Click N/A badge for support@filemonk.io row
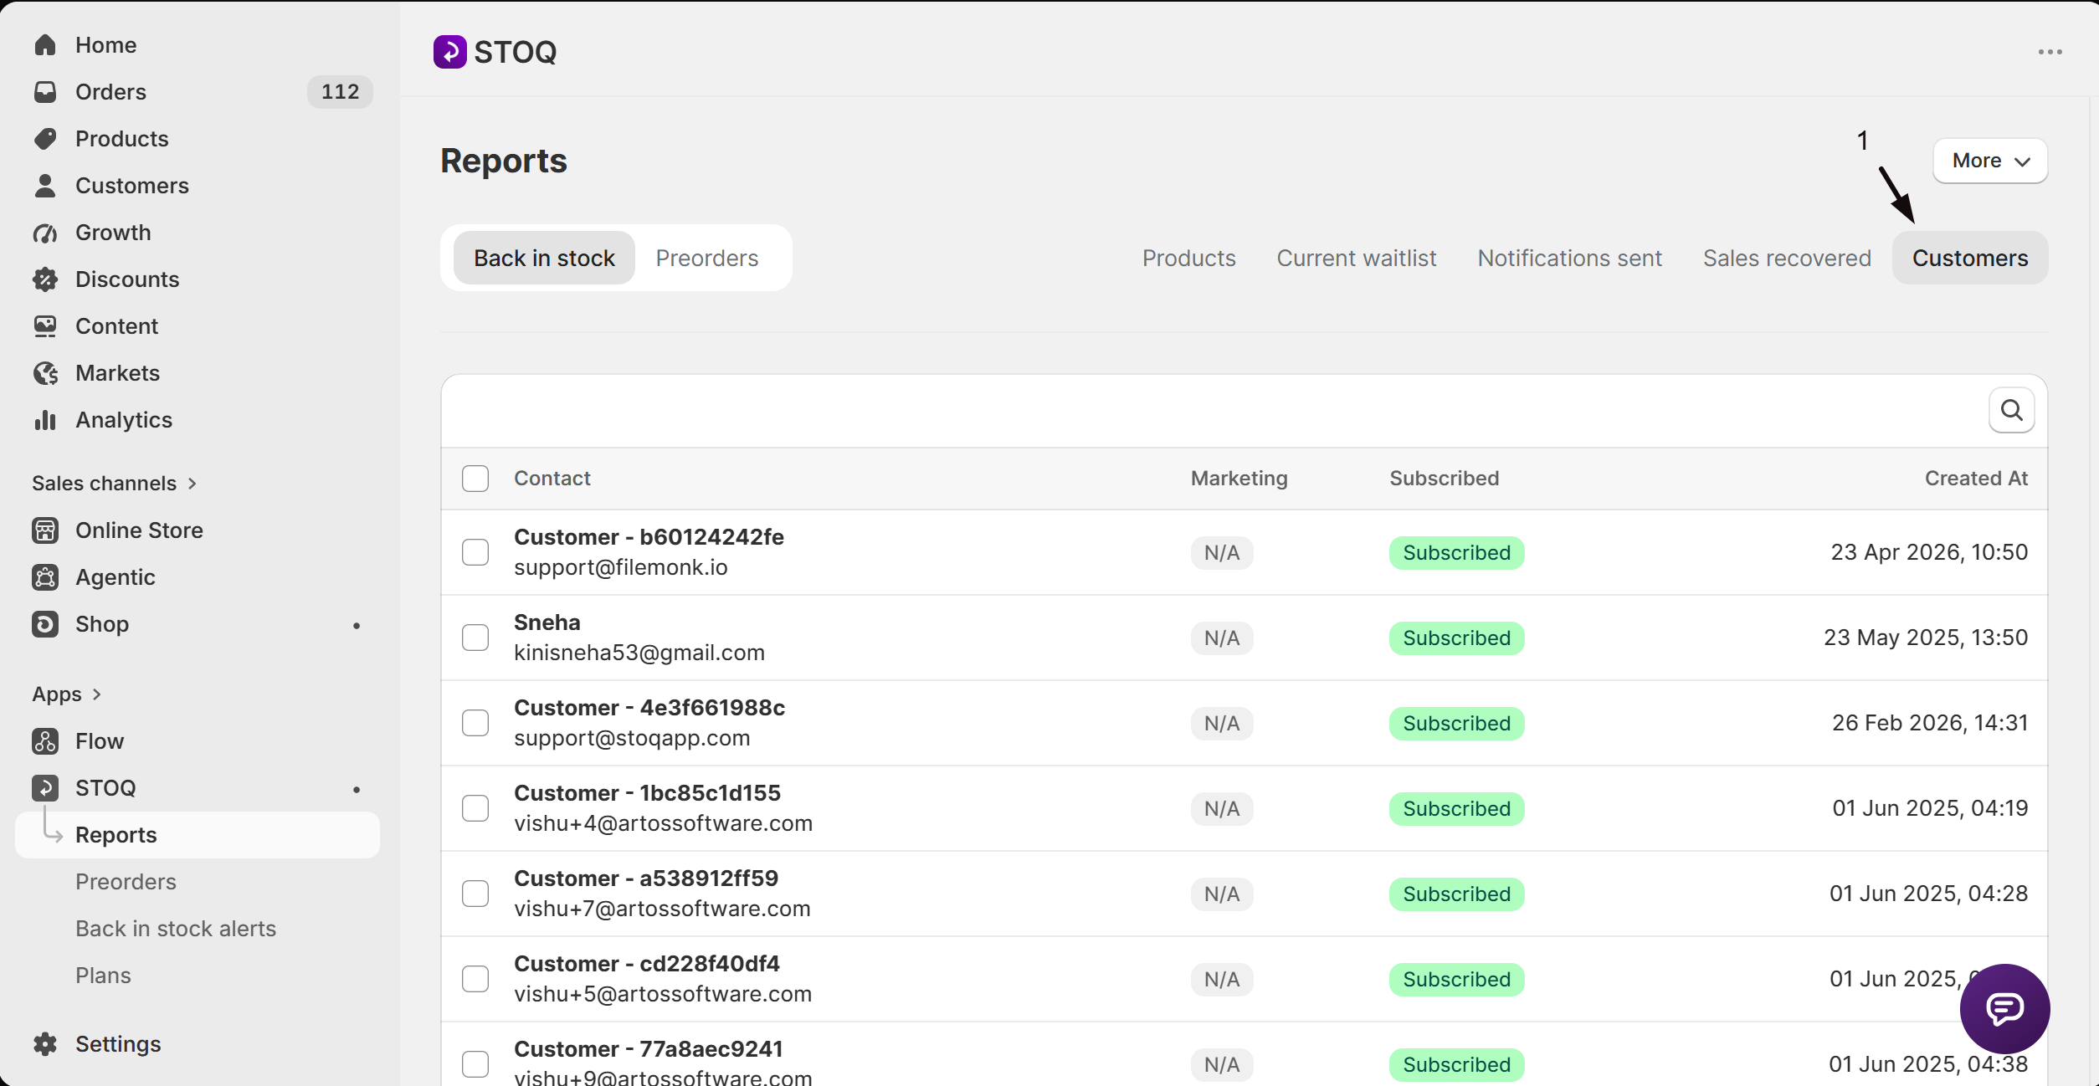The image size is (2099, 1086). tap(1221, 552)
